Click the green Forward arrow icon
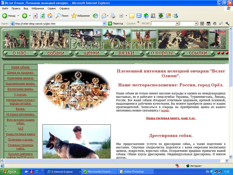233x175 pixels. 25,16
